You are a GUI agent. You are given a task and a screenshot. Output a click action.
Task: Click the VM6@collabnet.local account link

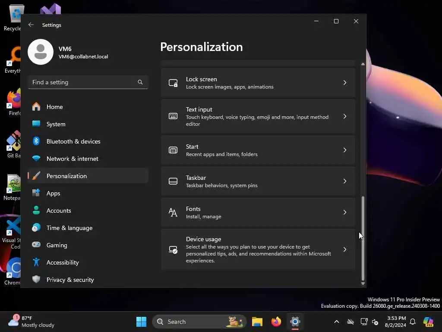83,57
